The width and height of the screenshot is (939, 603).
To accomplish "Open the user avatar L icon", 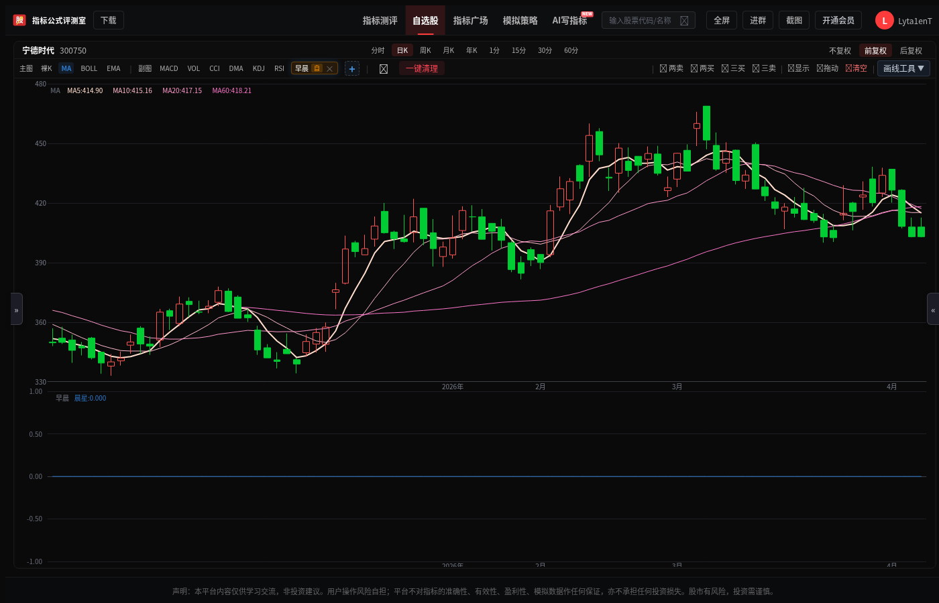I will [885, 21].
